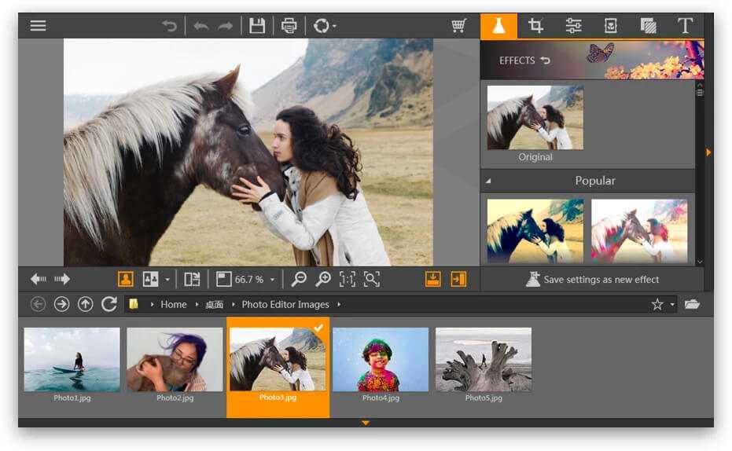Collapse the Popular effects section
Image resolution: width=732 pixels, height=451 pixels.
[x=487, y=181]
